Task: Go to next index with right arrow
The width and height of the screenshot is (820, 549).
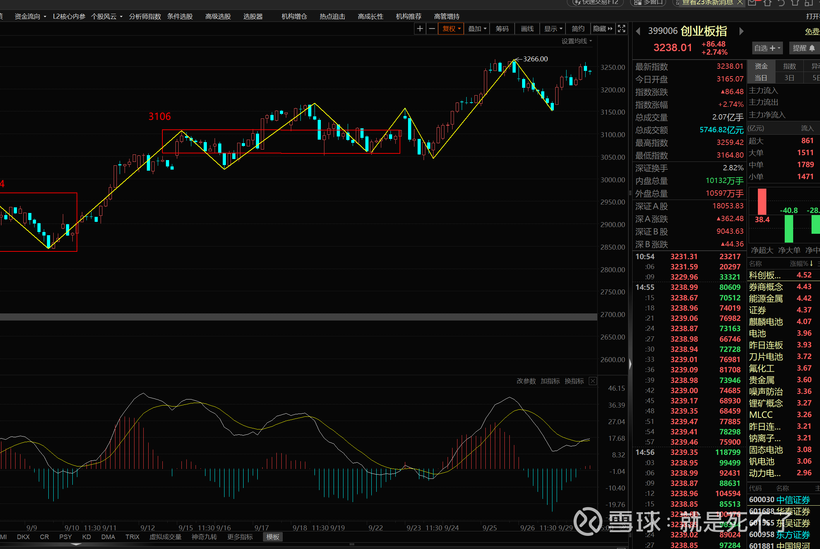Action: point(741,31)
